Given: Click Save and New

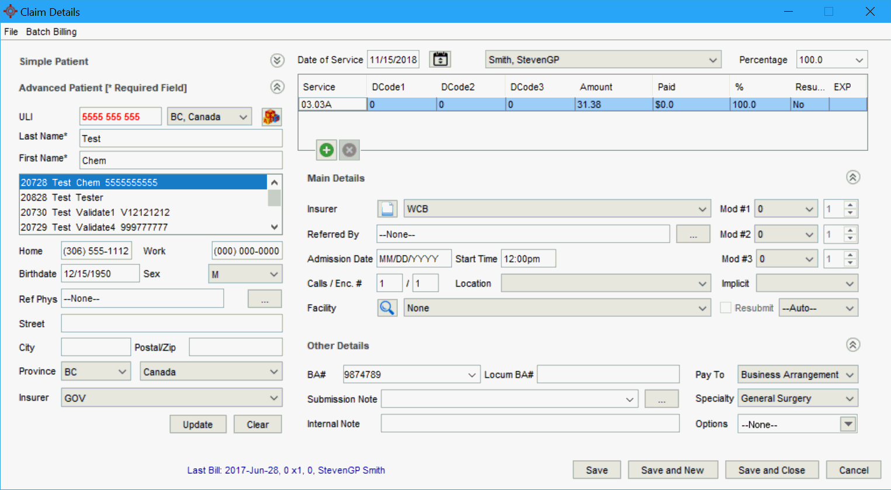Looking at the screenshot, I should (x=672, y=470).
